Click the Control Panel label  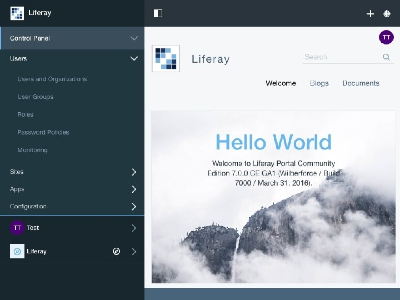click(x=30, y=38)
